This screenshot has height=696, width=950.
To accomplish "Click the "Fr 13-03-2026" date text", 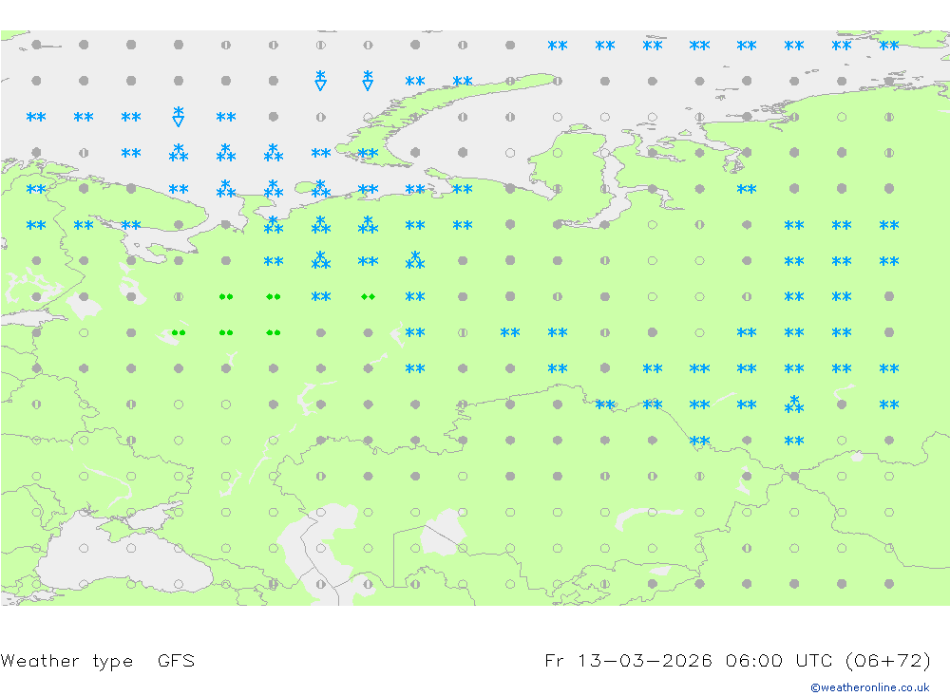I will 628,660.
